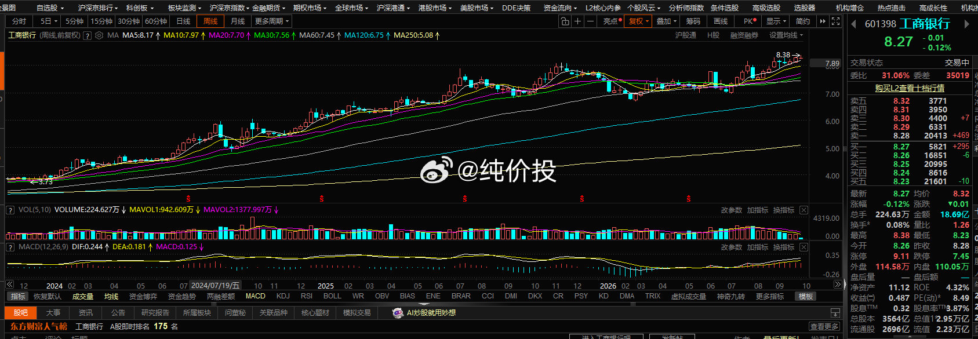
Task: Click 恢复默认 indicator button
Action: [48, 296]
